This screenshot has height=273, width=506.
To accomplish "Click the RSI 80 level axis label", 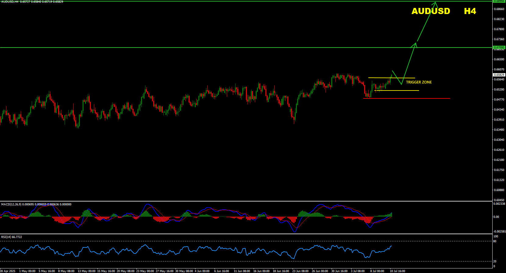I will point(495,241).
